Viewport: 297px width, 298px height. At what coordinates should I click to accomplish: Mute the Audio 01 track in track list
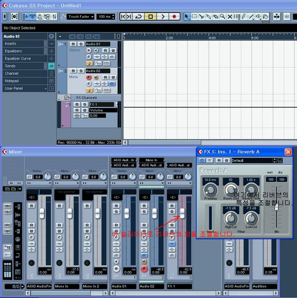[x=73, y=44]
